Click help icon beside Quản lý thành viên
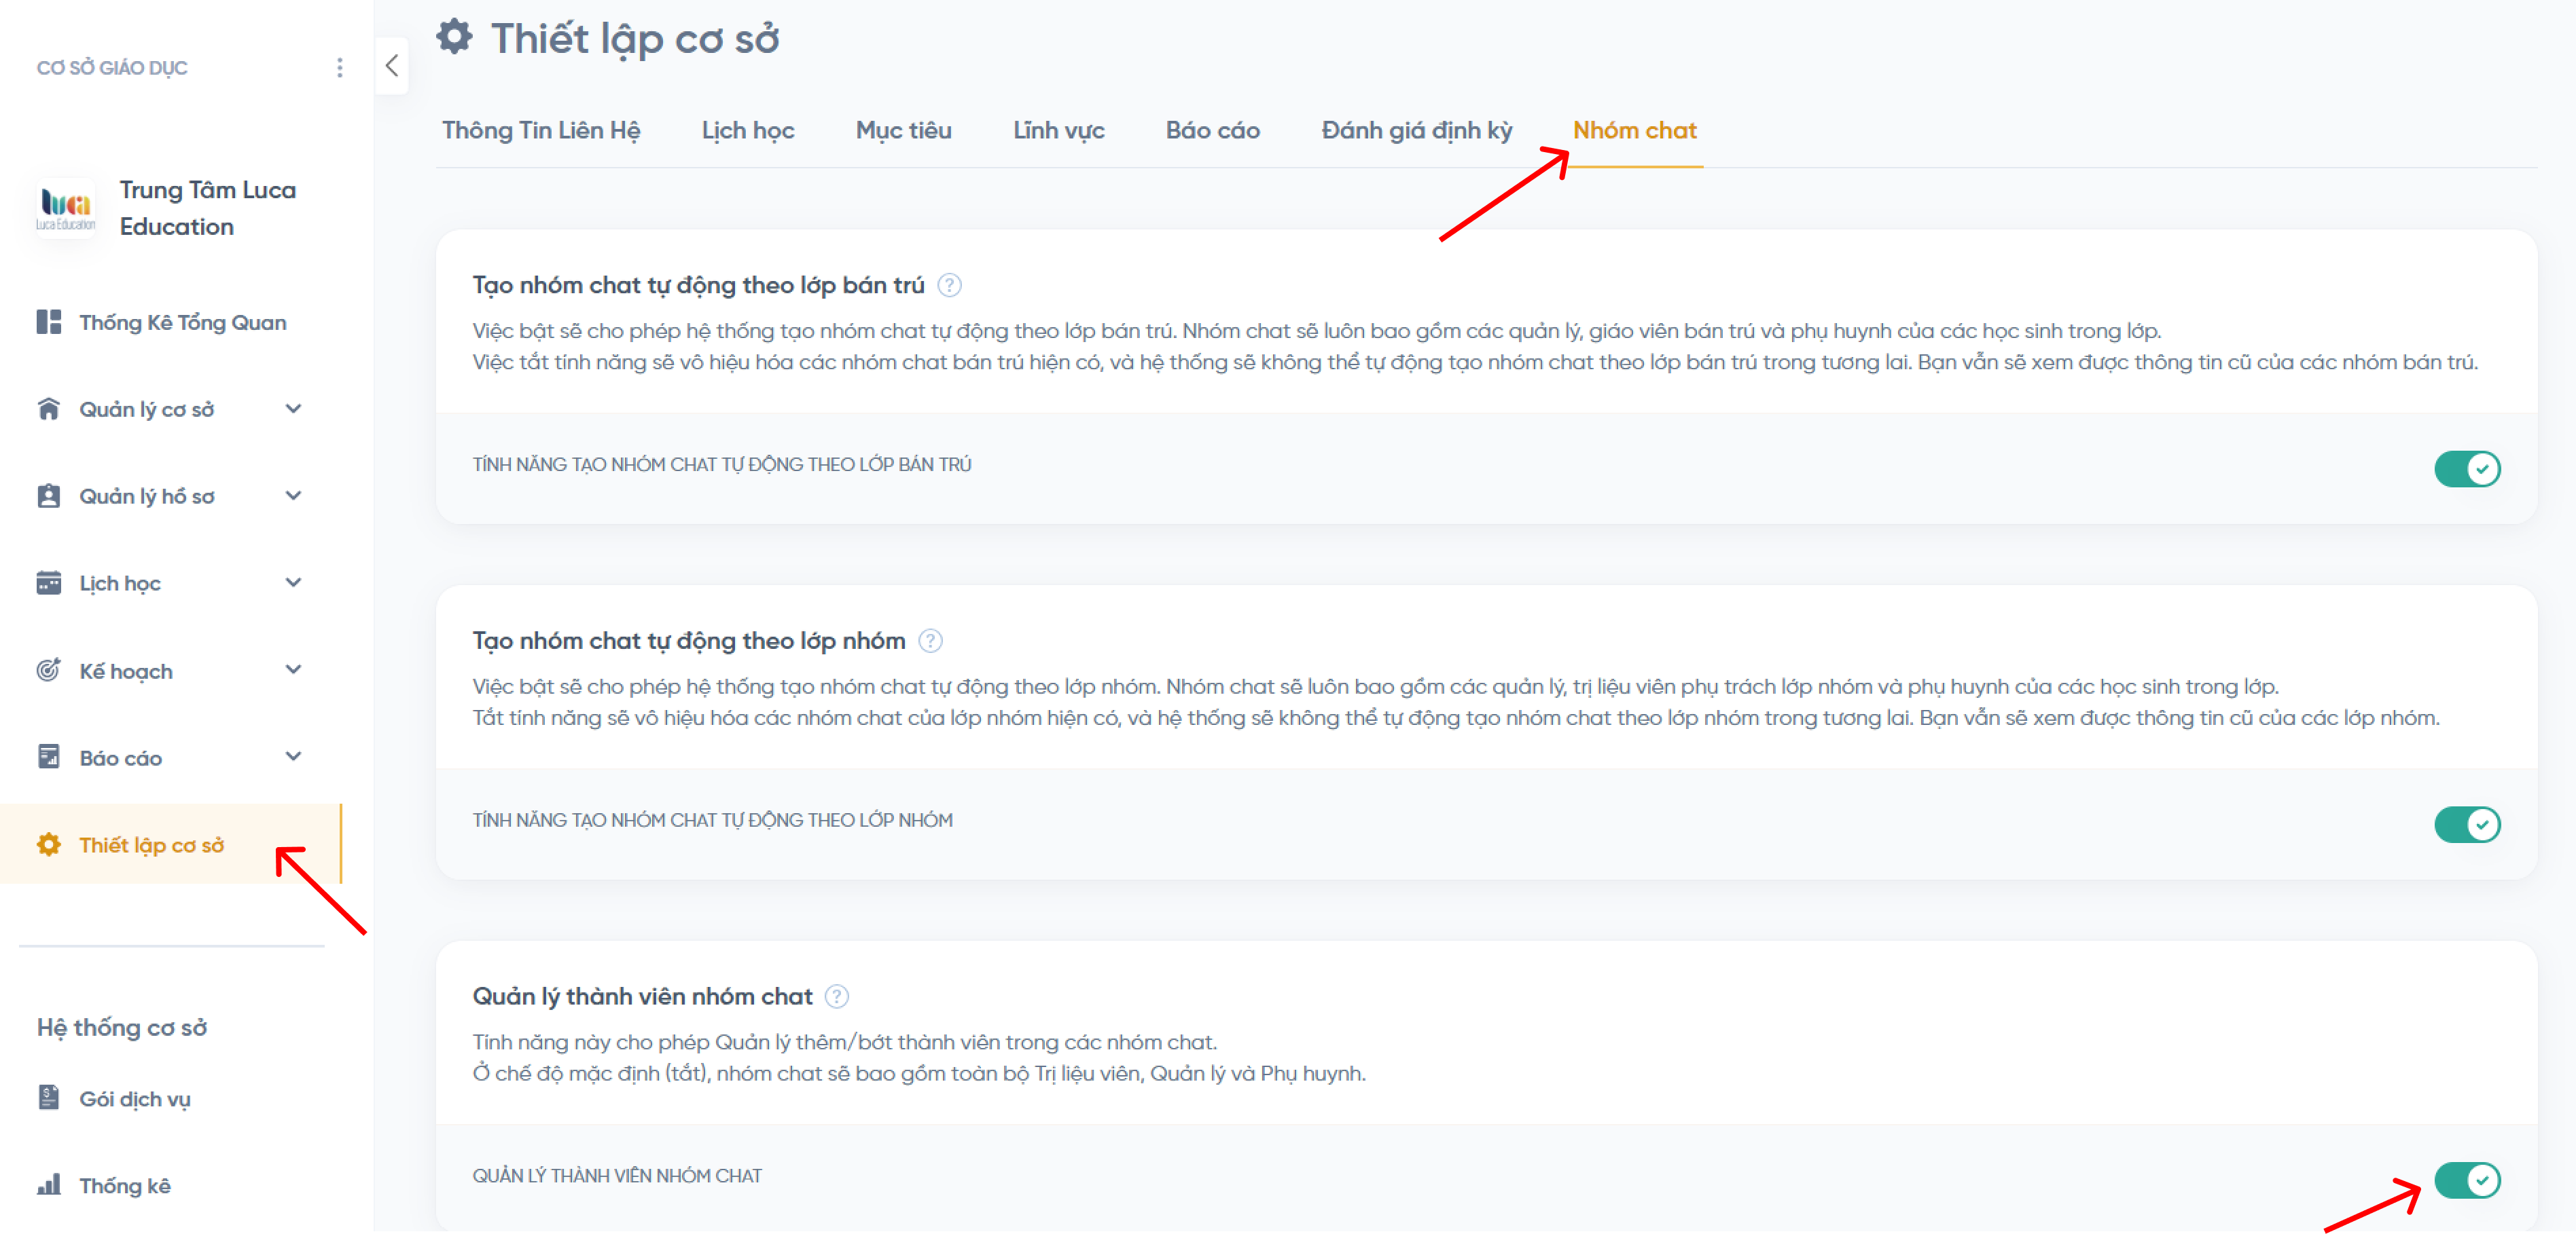The height and width of the screenshot is (1234, 2576). [x=837, y=996]
